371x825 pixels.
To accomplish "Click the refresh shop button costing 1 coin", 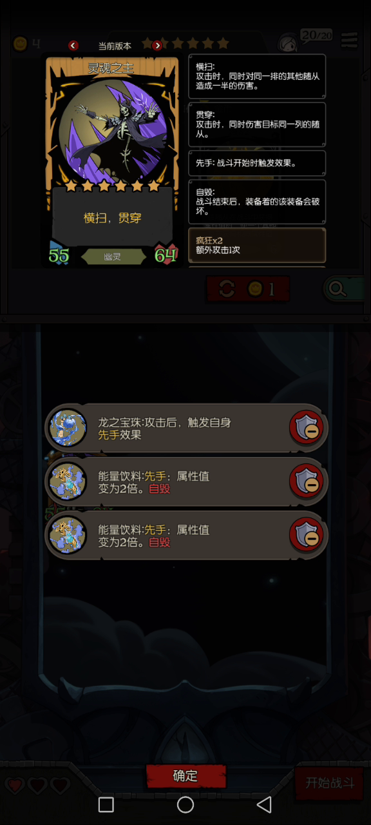I will (x=248, y=289).
